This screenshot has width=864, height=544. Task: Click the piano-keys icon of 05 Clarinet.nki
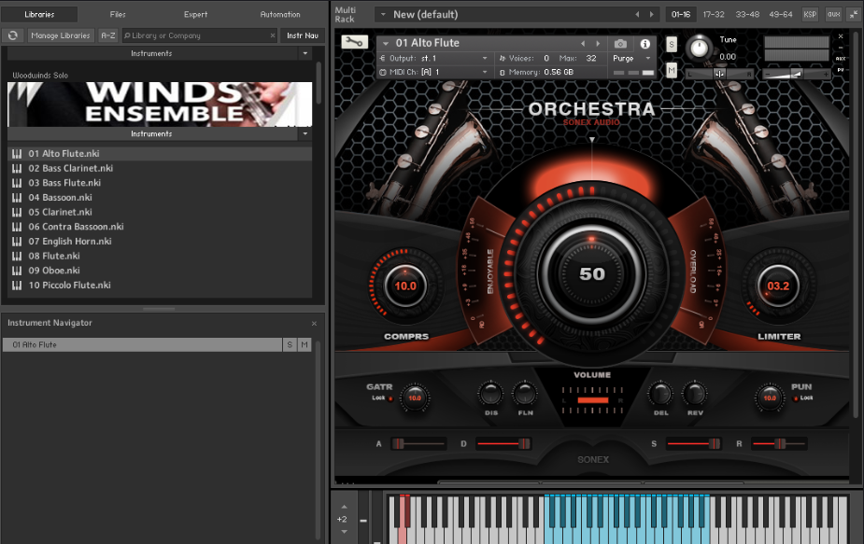(17, 212)
